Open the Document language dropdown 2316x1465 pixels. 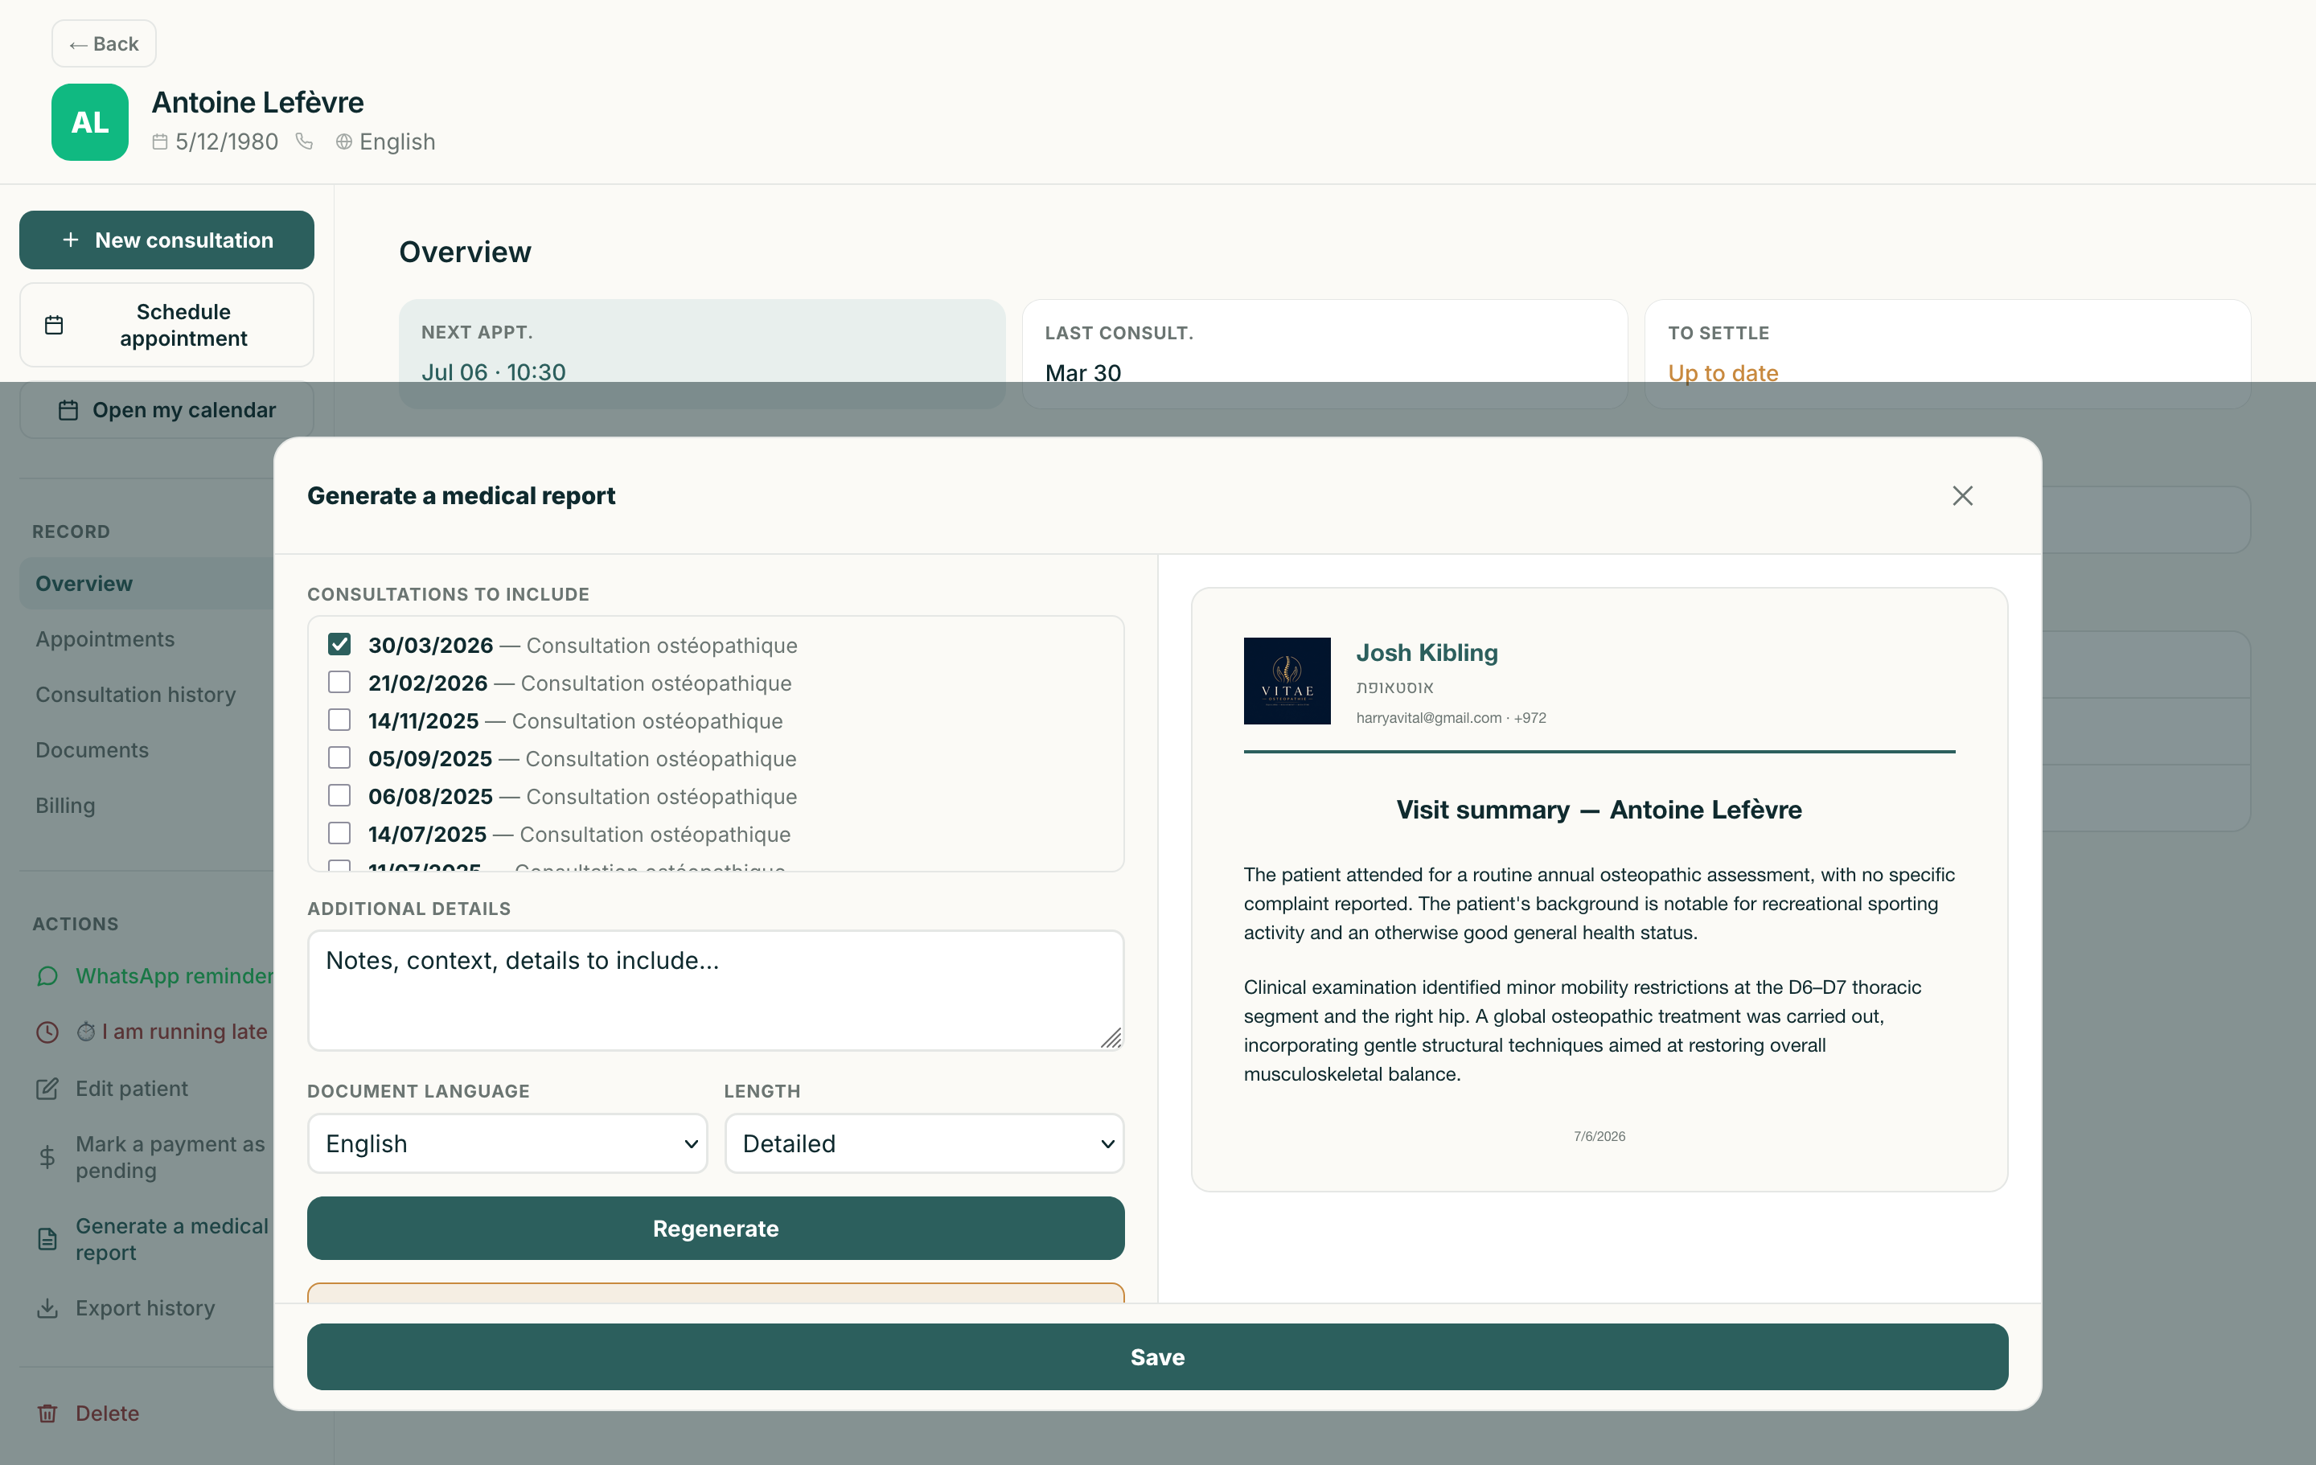coord(507,1143)
